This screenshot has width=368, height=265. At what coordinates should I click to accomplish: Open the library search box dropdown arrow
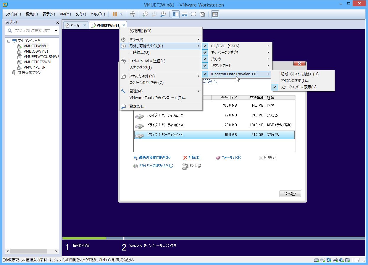click(x=56, y=30)
